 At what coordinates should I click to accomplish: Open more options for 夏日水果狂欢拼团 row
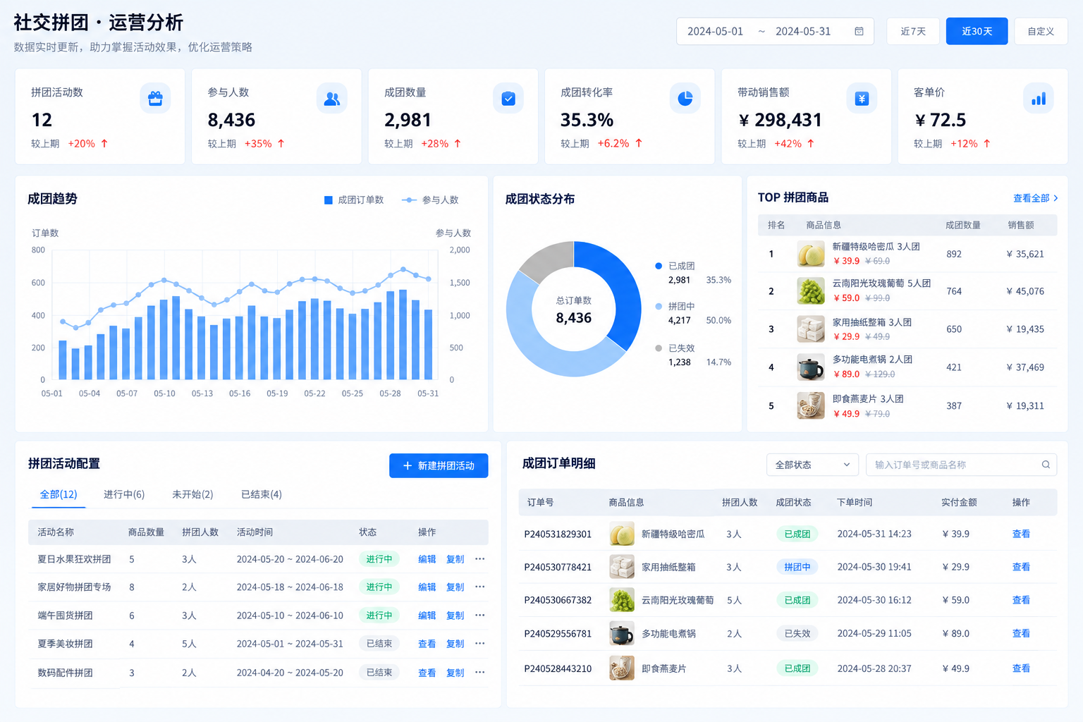tap(480, 559)
